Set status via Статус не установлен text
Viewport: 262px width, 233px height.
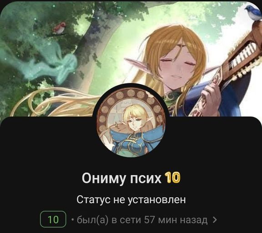pyautogui.click(x=131, y=199)
